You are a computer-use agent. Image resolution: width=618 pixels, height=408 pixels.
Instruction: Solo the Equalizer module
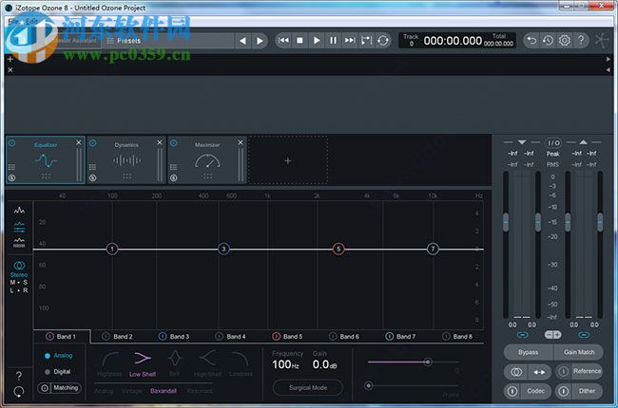coord(11,177)
